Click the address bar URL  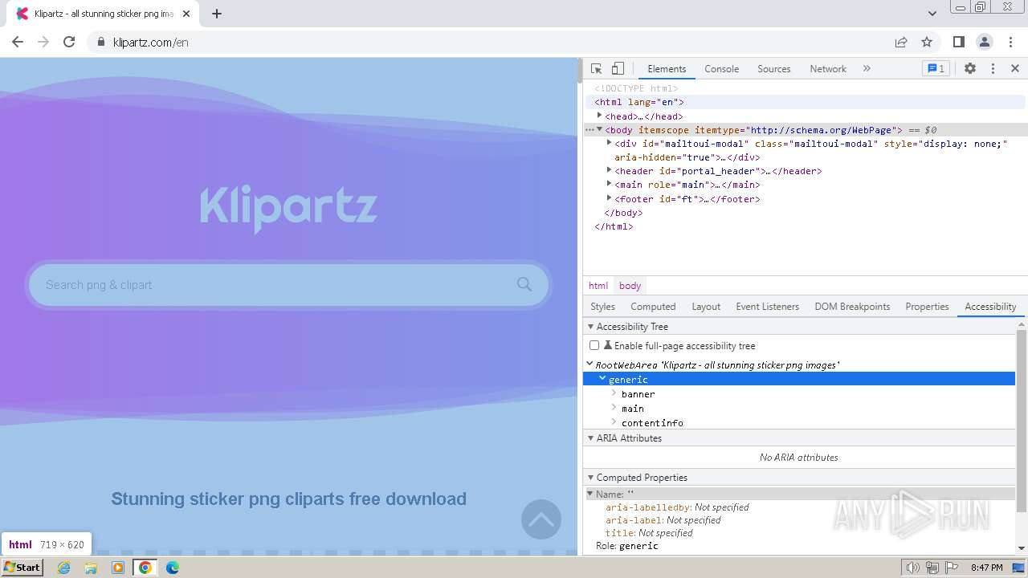151,42
